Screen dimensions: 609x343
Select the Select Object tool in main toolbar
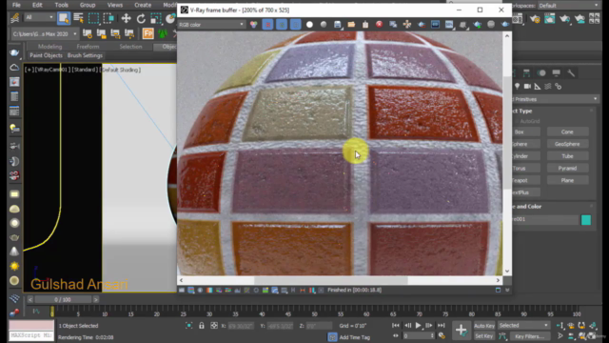(64, 18)
